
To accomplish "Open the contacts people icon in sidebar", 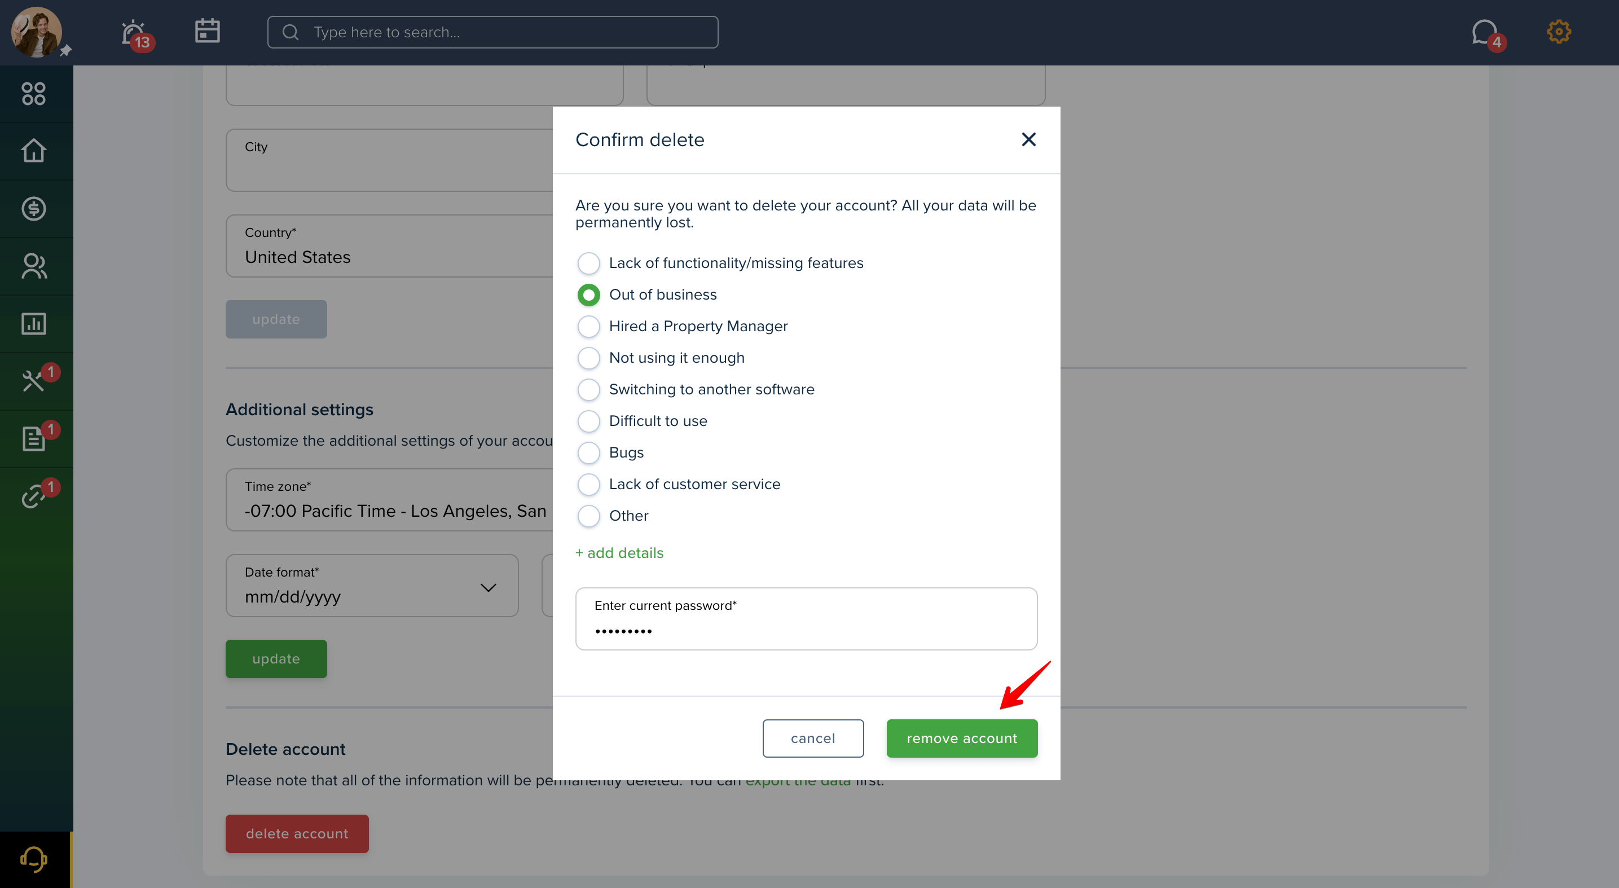I will coord(33,266).
